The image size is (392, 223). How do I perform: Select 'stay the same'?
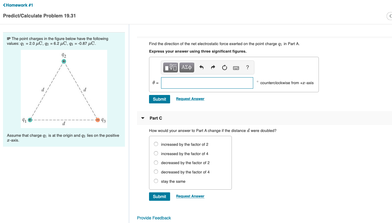pos(156,181)
